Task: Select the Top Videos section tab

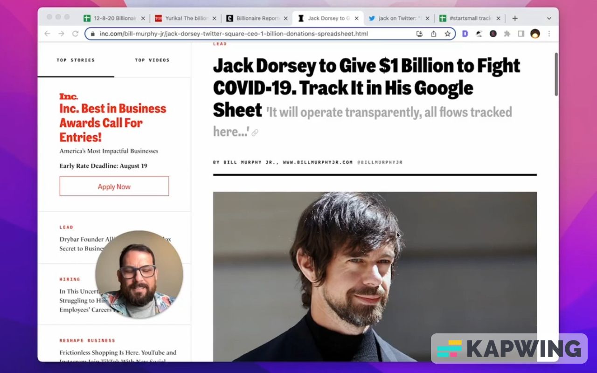Action: [x=152, y=60]
